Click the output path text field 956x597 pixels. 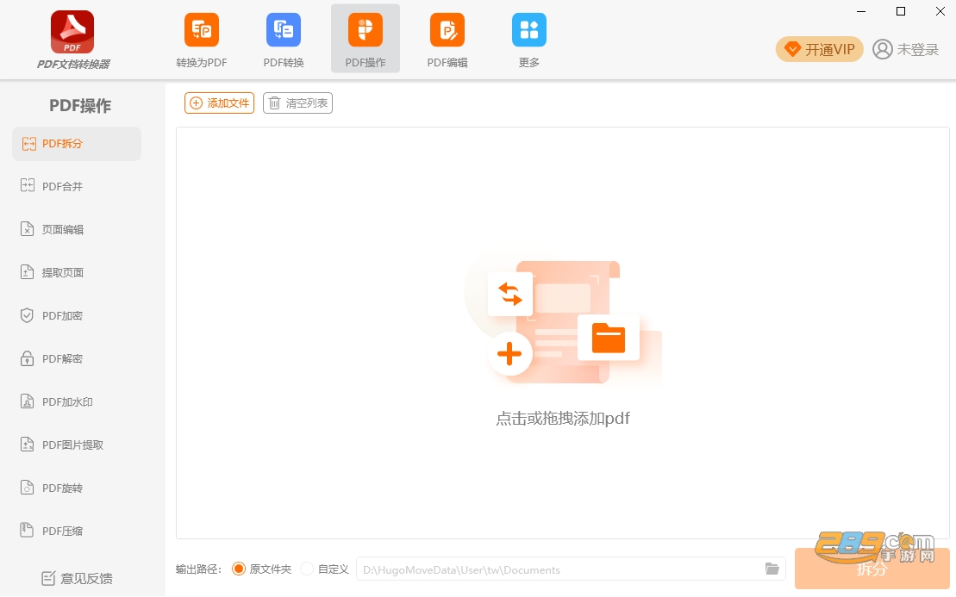point(571,569)
